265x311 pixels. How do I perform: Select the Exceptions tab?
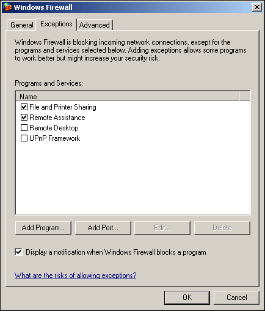[x=56, y=24]
